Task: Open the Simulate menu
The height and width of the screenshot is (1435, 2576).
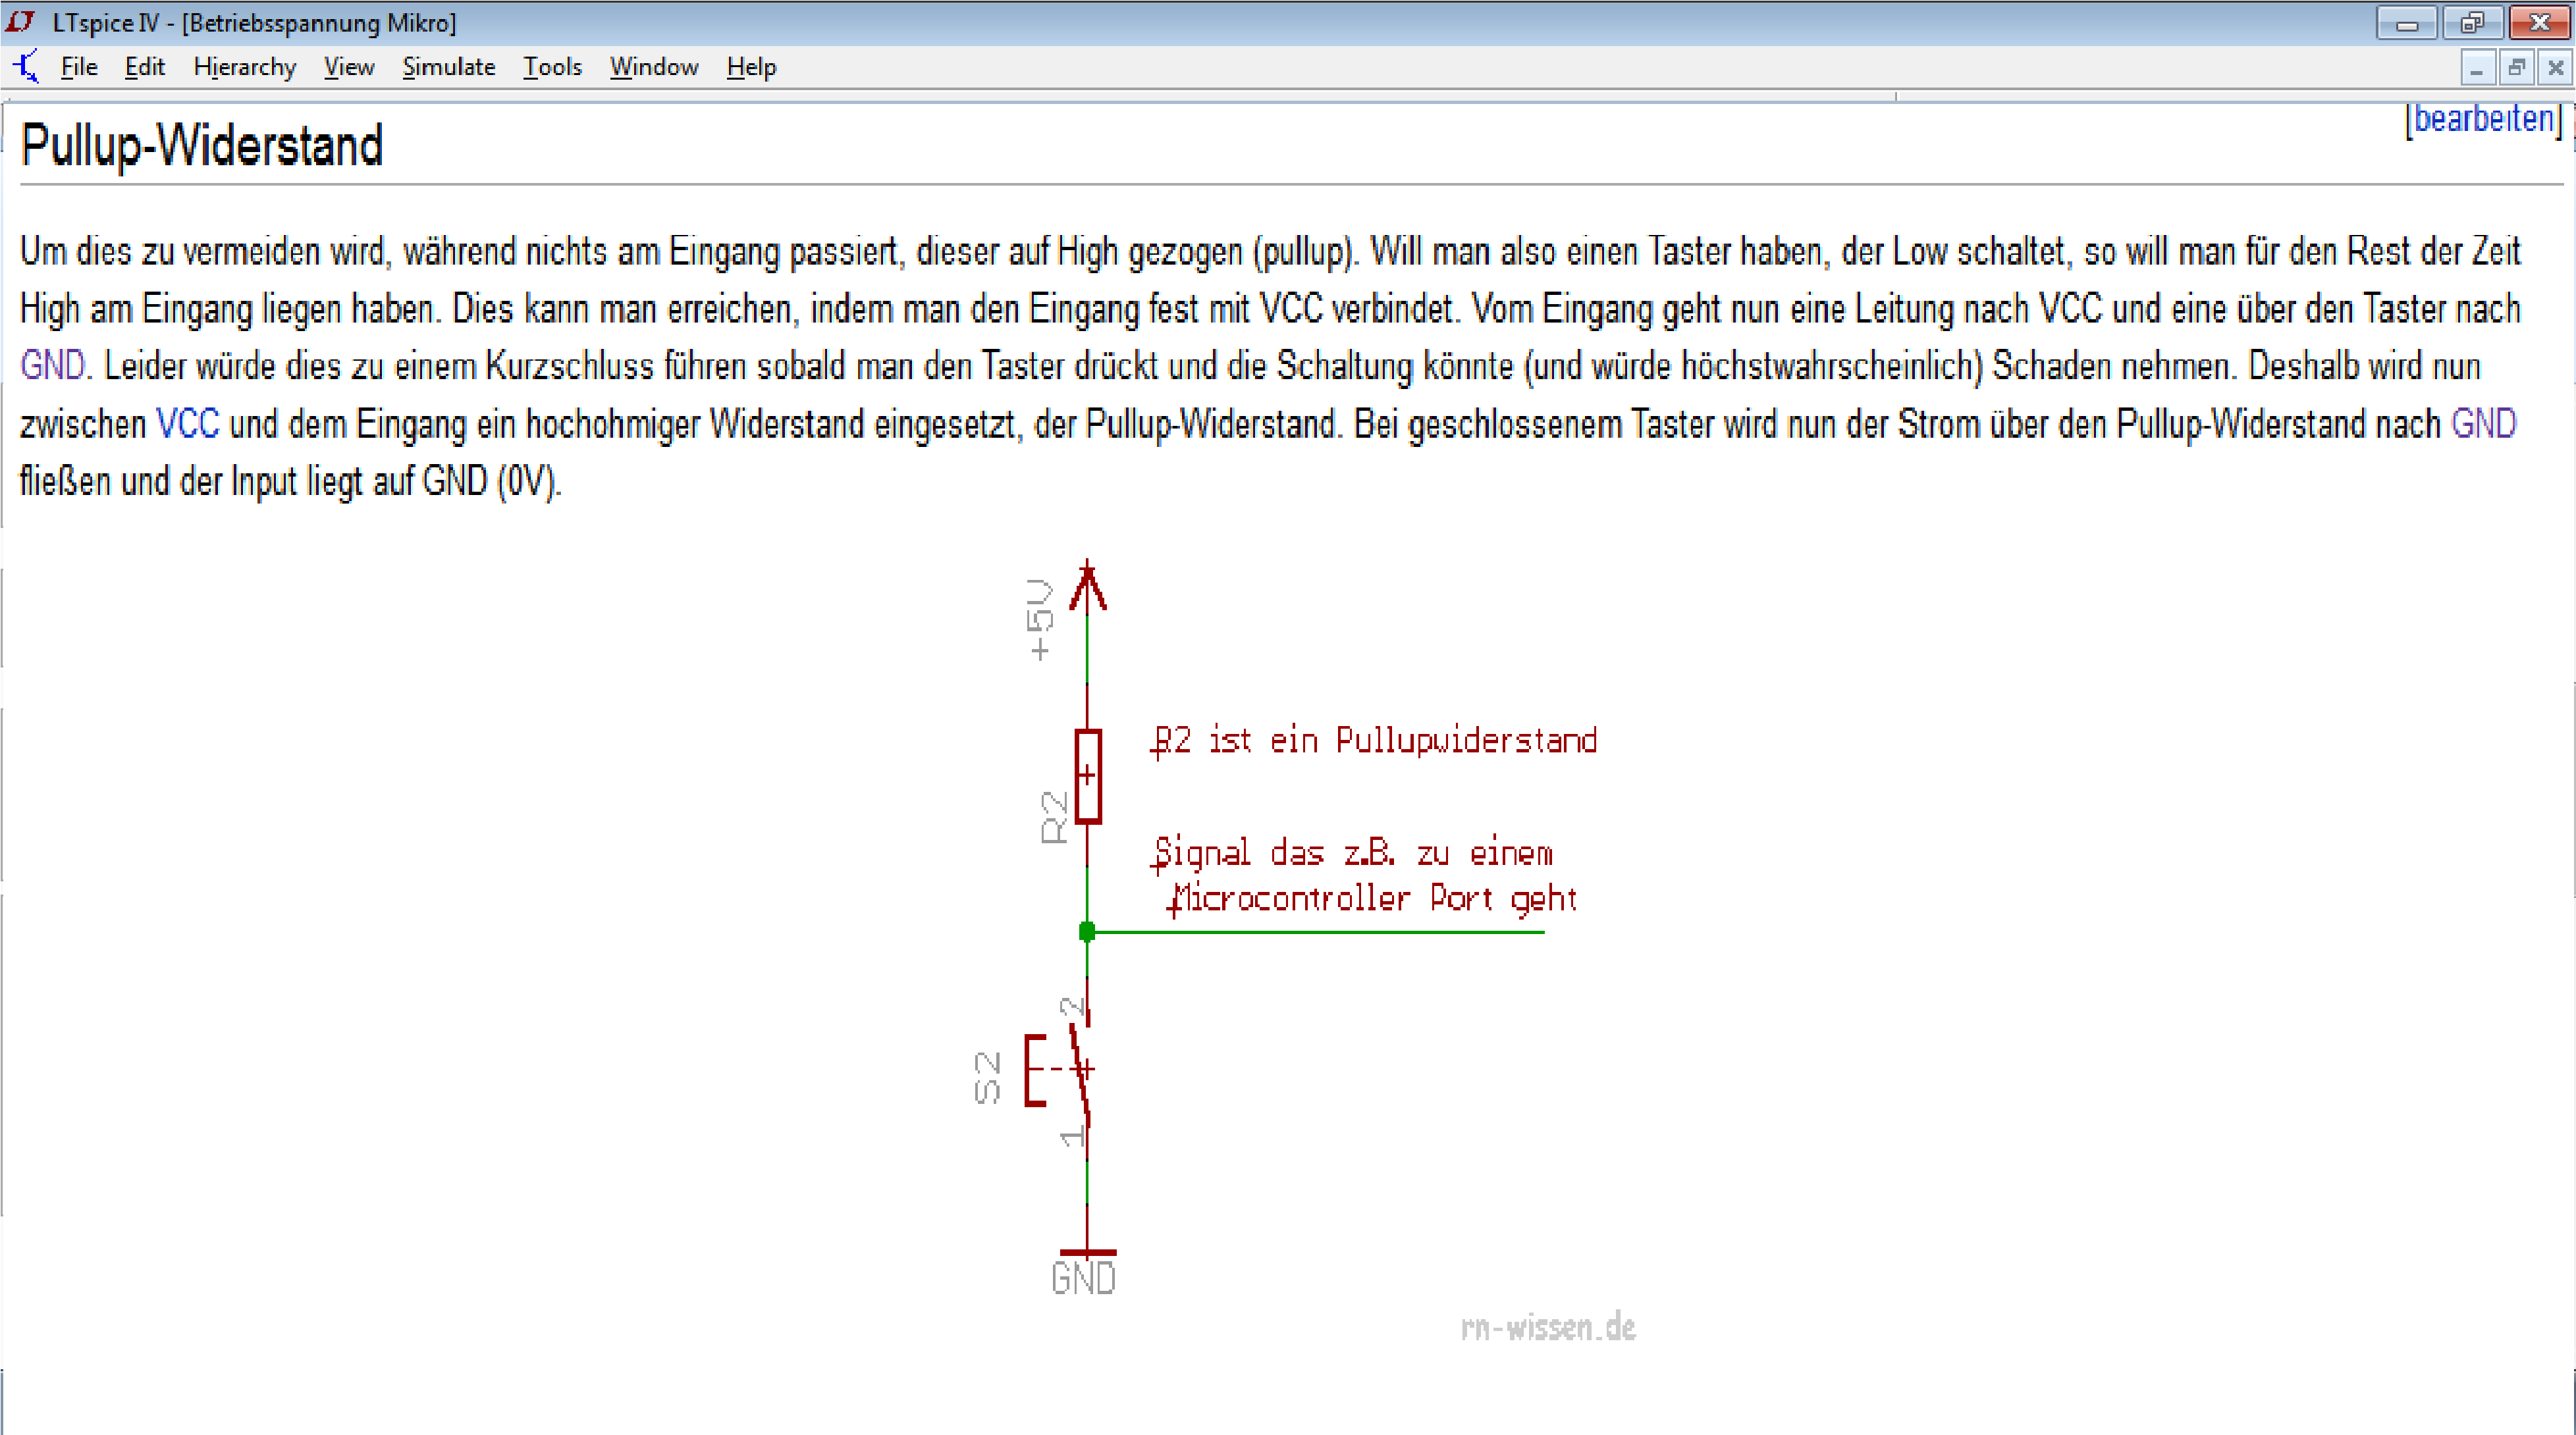Action: (449, 67)
